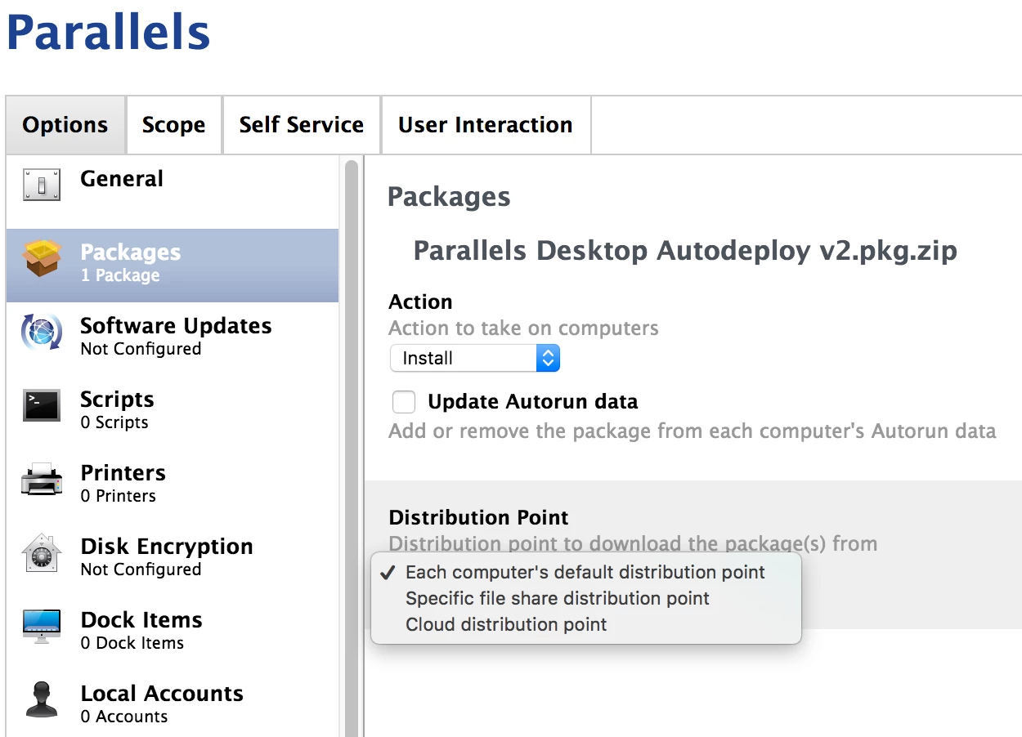Click the Dock Items monitor icon

pos(41,627)
